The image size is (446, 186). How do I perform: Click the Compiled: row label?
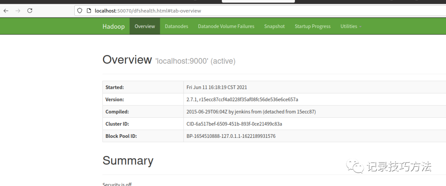tap(117, 112)
